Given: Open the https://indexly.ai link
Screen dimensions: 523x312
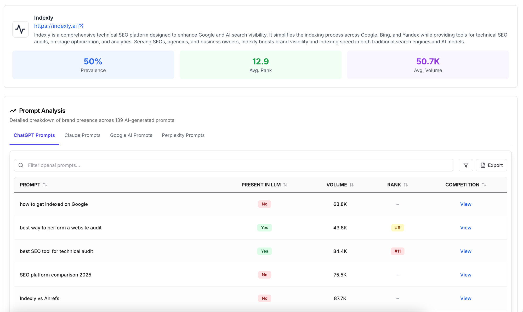Looking at the screenshot, I should pyautogui.click(x=55, y=26).
